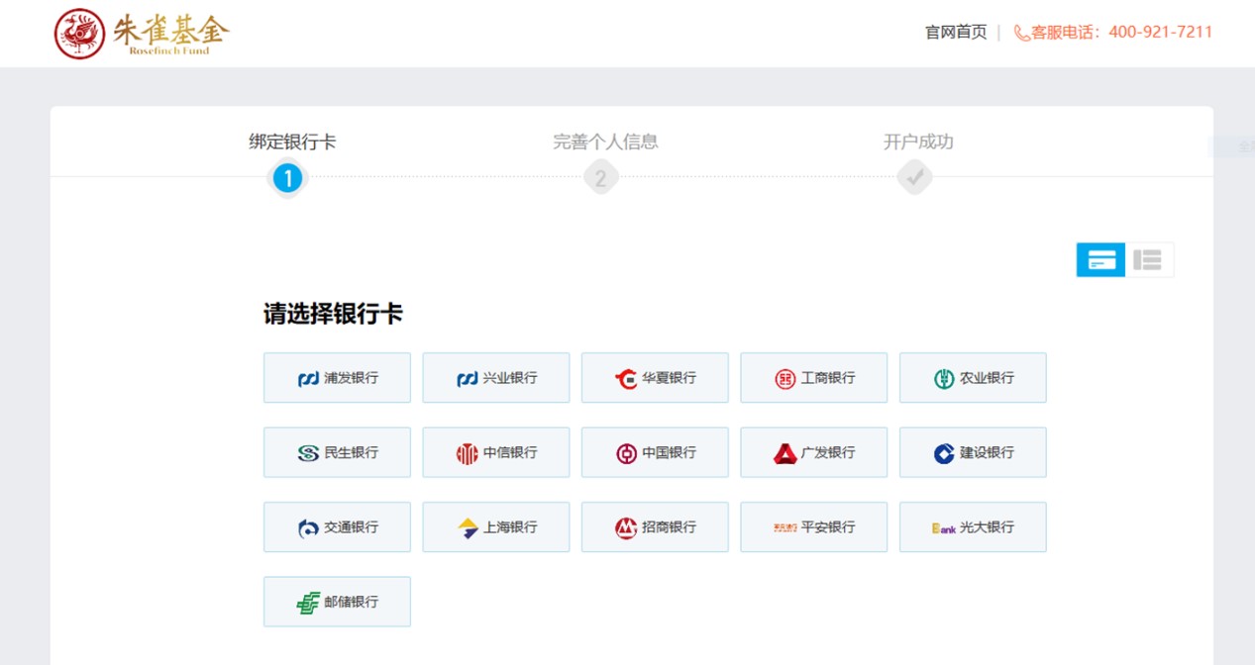Click the Rosefinch Fund logo
1255x665 pixels.
coord(142,34)
